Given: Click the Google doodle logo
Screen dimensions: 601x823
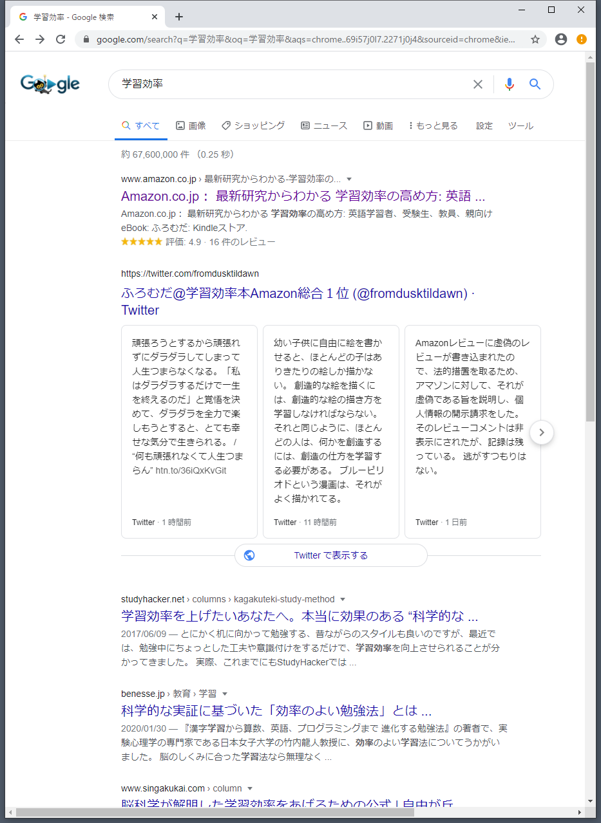Looking at the screenshot, I should 50,84.
